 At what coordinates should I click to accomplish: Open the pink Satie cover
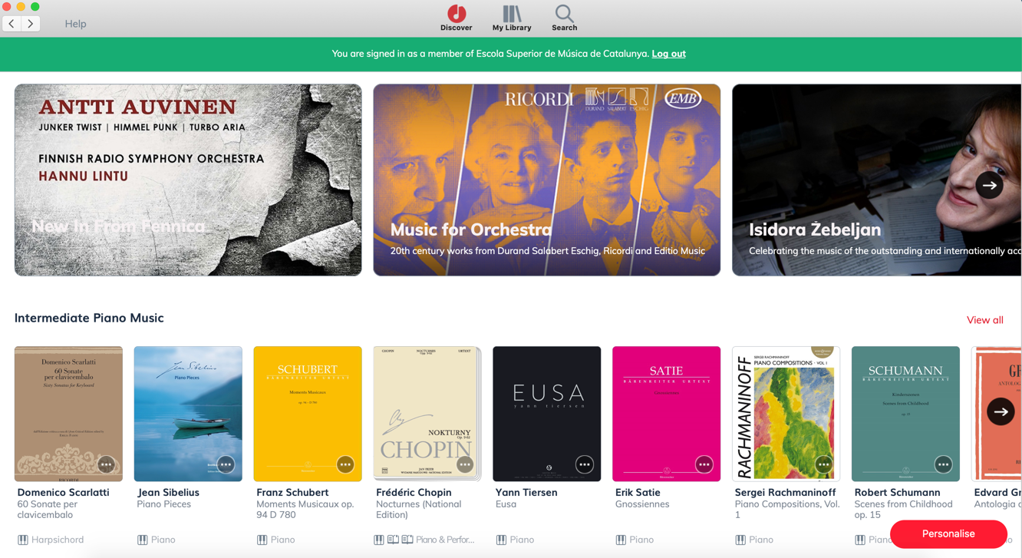(667, 414)
